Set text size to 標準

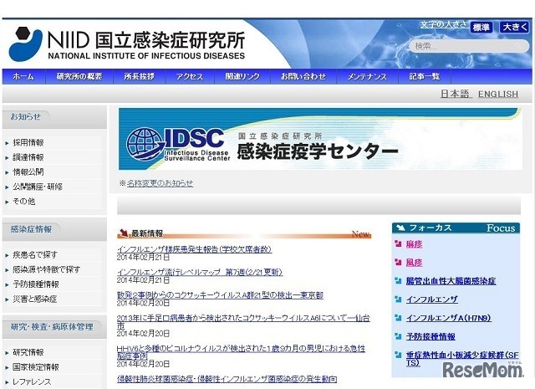481,27
